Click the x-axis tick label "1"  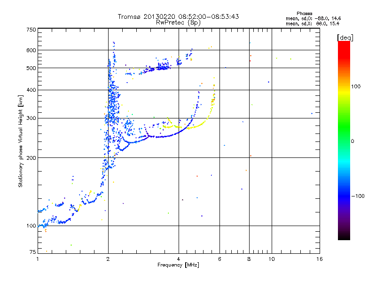[x=38, y=259]
